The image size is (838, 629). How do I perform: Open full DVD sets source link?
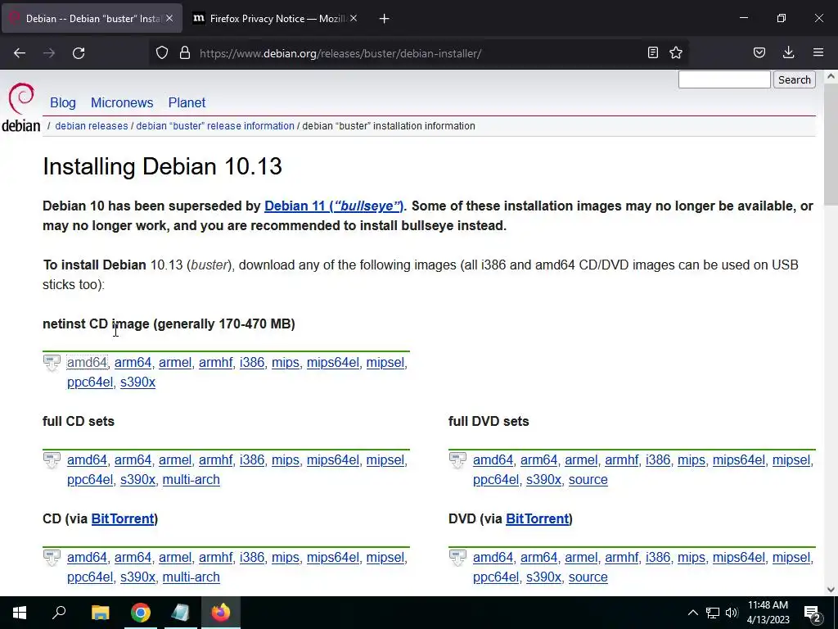click(588, 480)
